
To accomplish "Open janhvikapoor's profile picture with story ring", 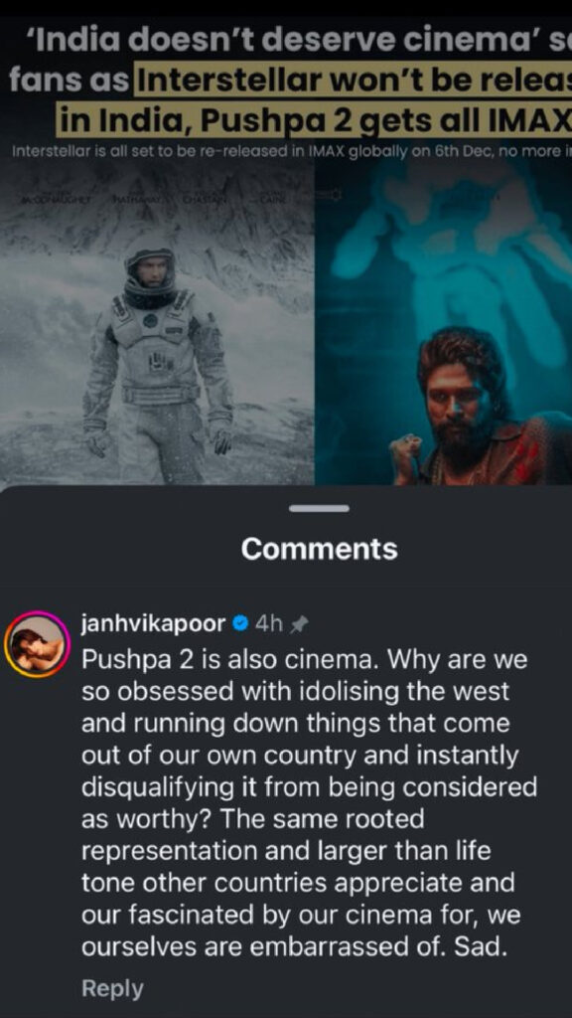I will (x=37, y=644).
